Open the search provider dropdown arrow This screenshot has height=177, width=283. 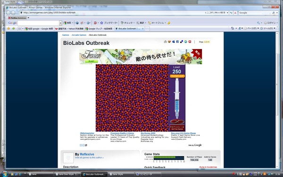(277, 13)
